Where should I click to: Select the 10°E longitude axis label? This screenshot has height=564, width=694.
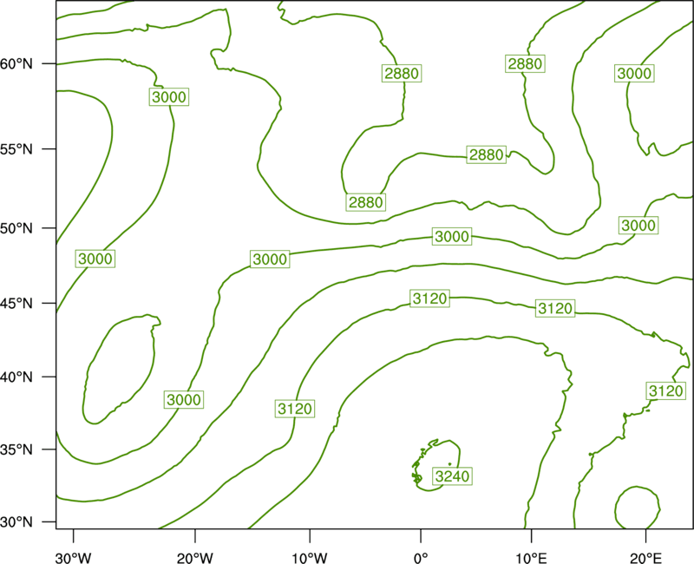[x=531, y=558]
